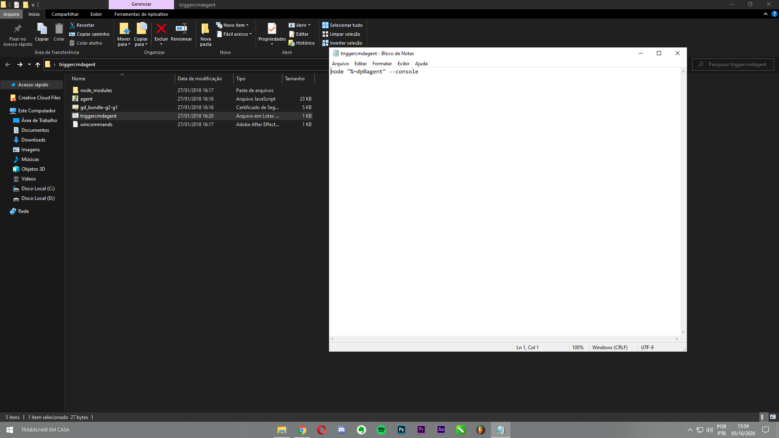Viewport: 779px width, 438px height.
Task: Click Colar atalho in ribbon
Action: 86,43
